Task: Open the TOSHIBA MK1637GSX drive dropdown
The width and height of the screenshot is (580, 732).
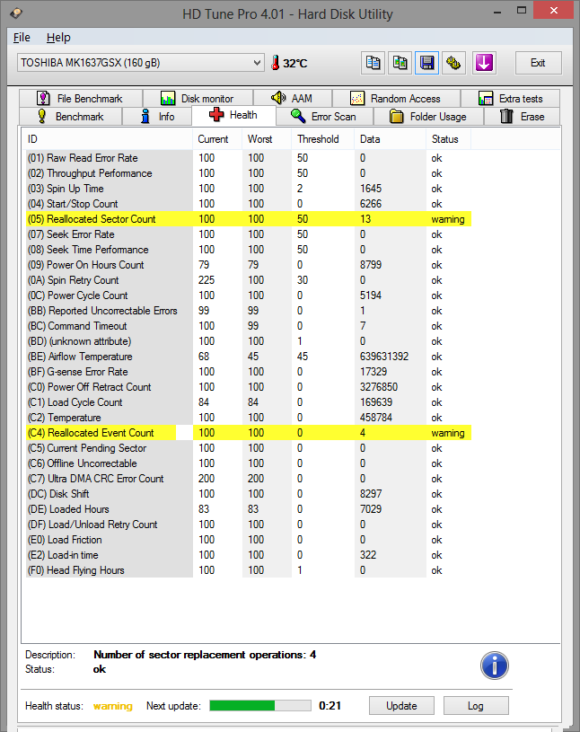Action: 141,63
